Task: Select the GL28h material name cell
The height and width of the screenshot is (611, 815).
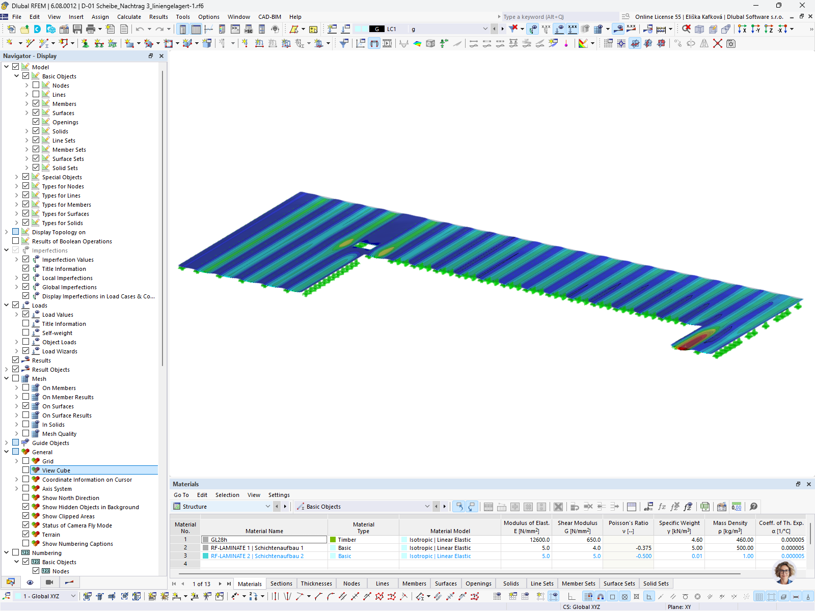Action: click(265, 540)
